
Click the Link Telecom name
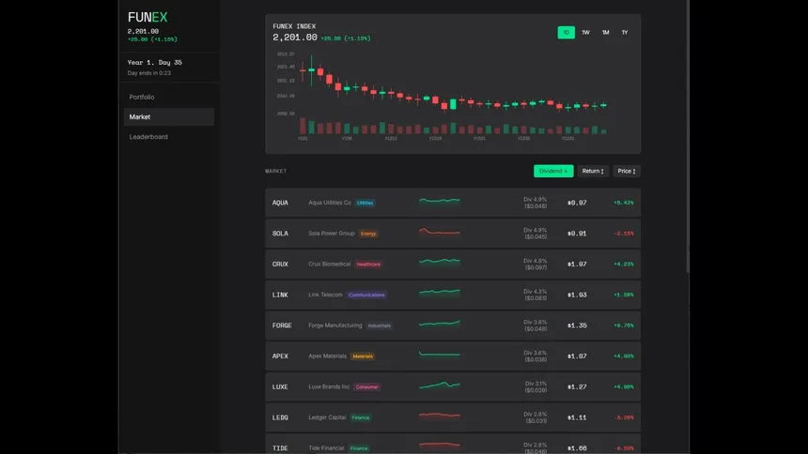(x=325, y=295)
